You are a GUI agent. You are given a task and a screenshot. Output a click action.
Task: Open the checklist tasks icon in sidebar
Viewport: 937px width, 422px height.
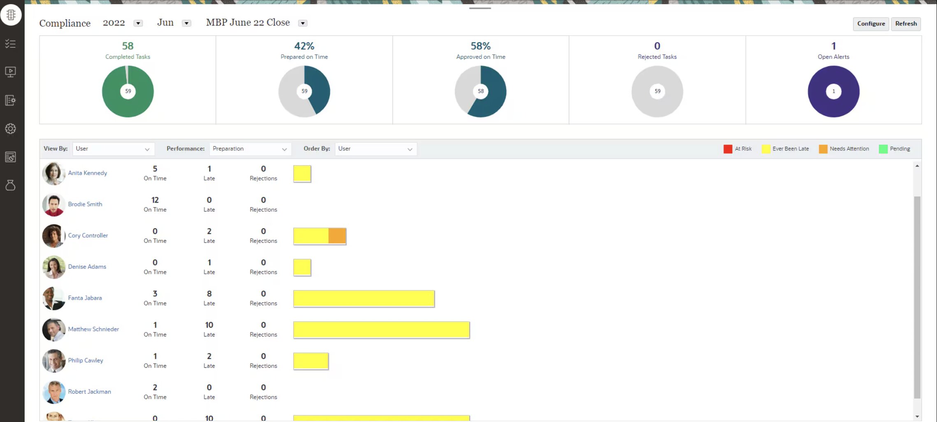[x=11, y=44]
